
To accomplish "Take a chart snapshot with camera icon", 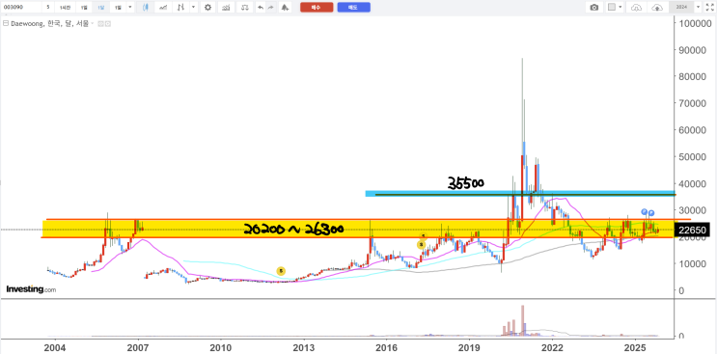I will [594, 8].
